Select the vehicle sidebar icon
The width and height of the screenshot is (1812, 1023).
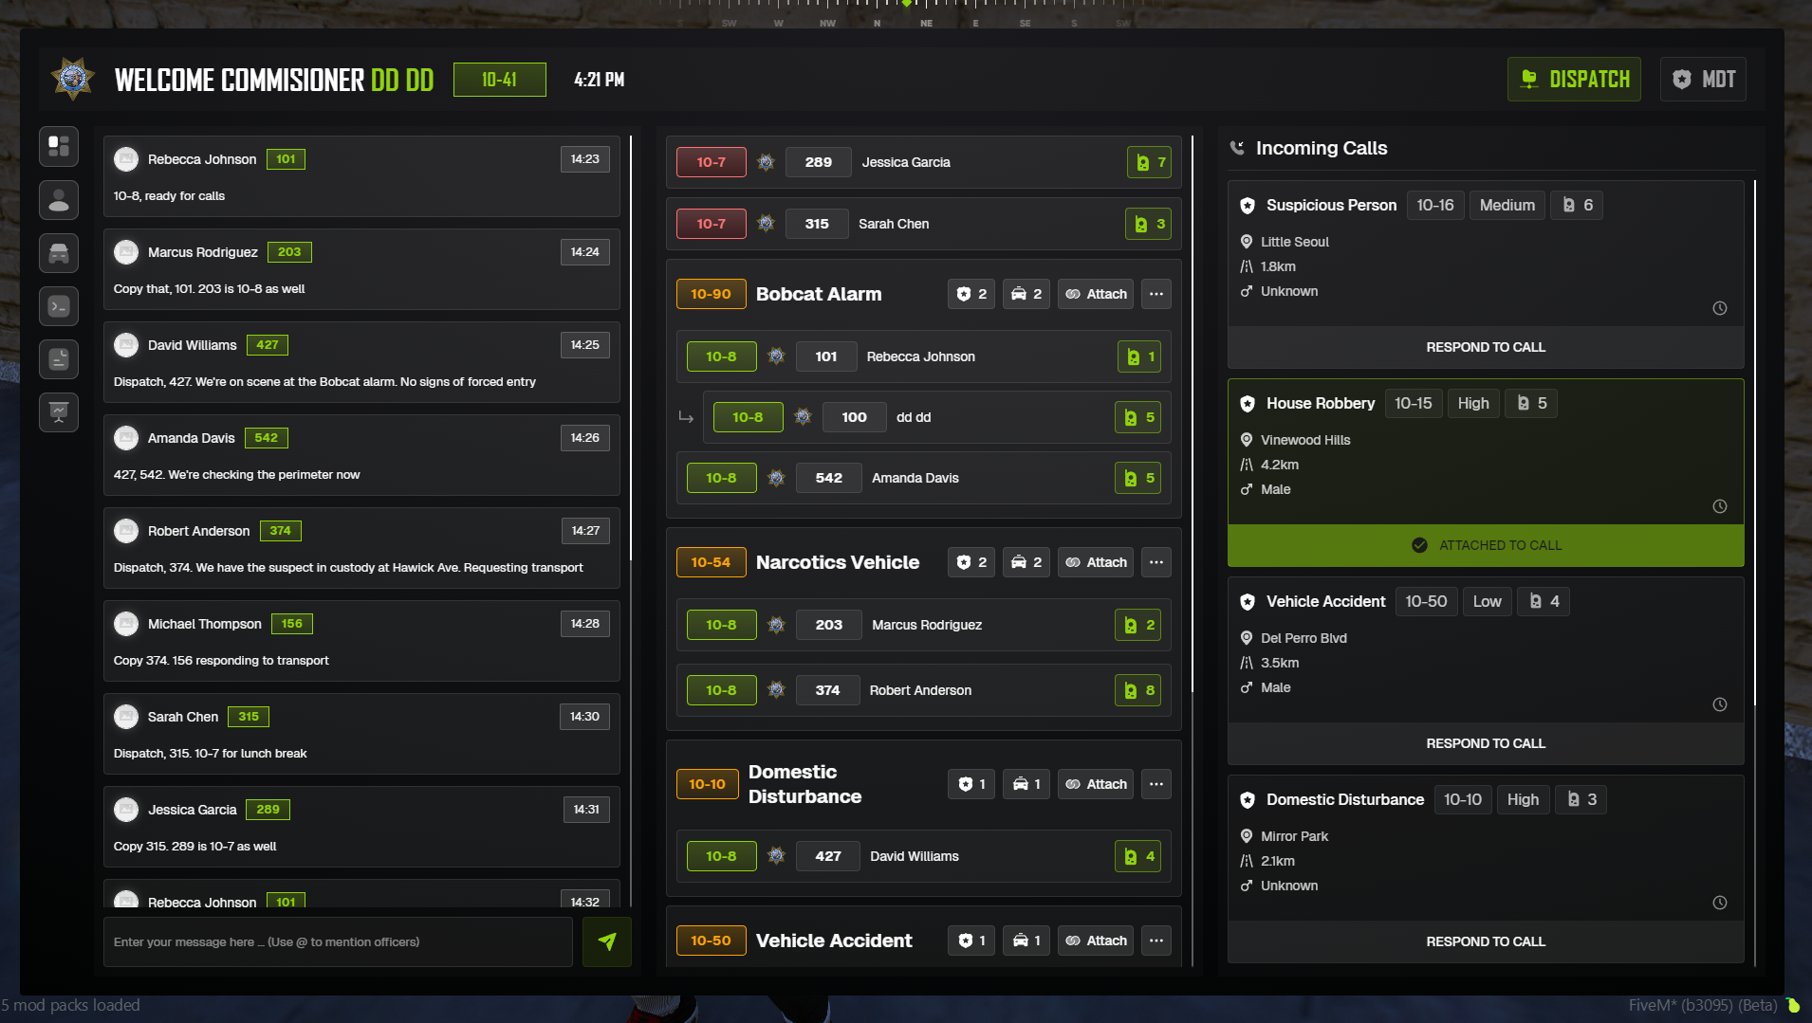coord(59,253)
